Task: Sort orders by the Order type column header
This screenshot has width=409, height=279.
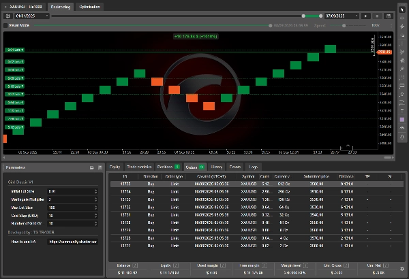Action: click(174, 177)
